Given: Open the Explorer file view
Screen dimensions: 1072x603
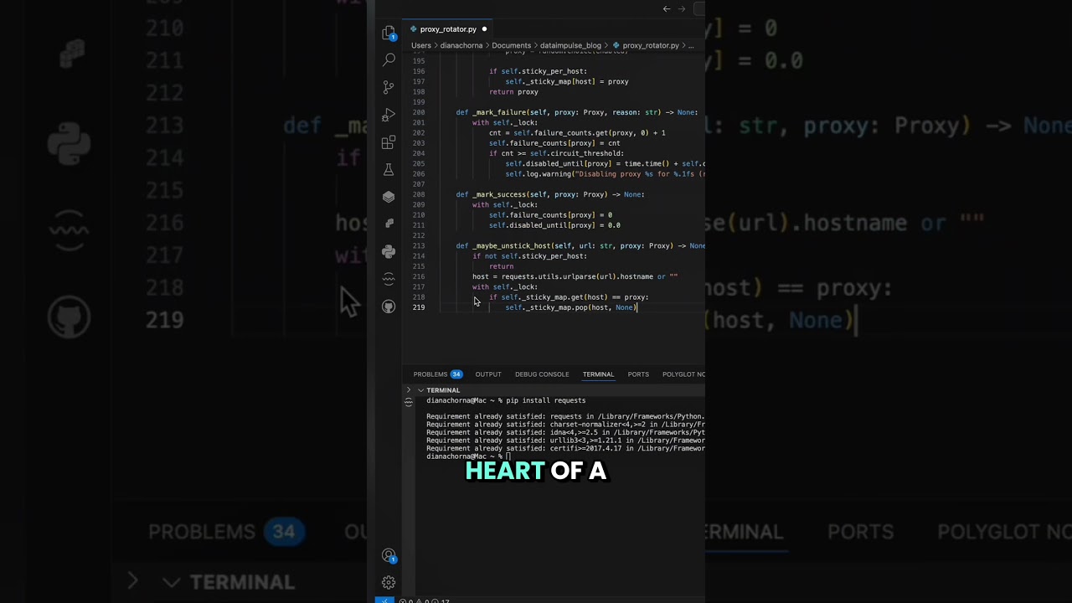Looking at the screenshot, I should tap(389, 33).
